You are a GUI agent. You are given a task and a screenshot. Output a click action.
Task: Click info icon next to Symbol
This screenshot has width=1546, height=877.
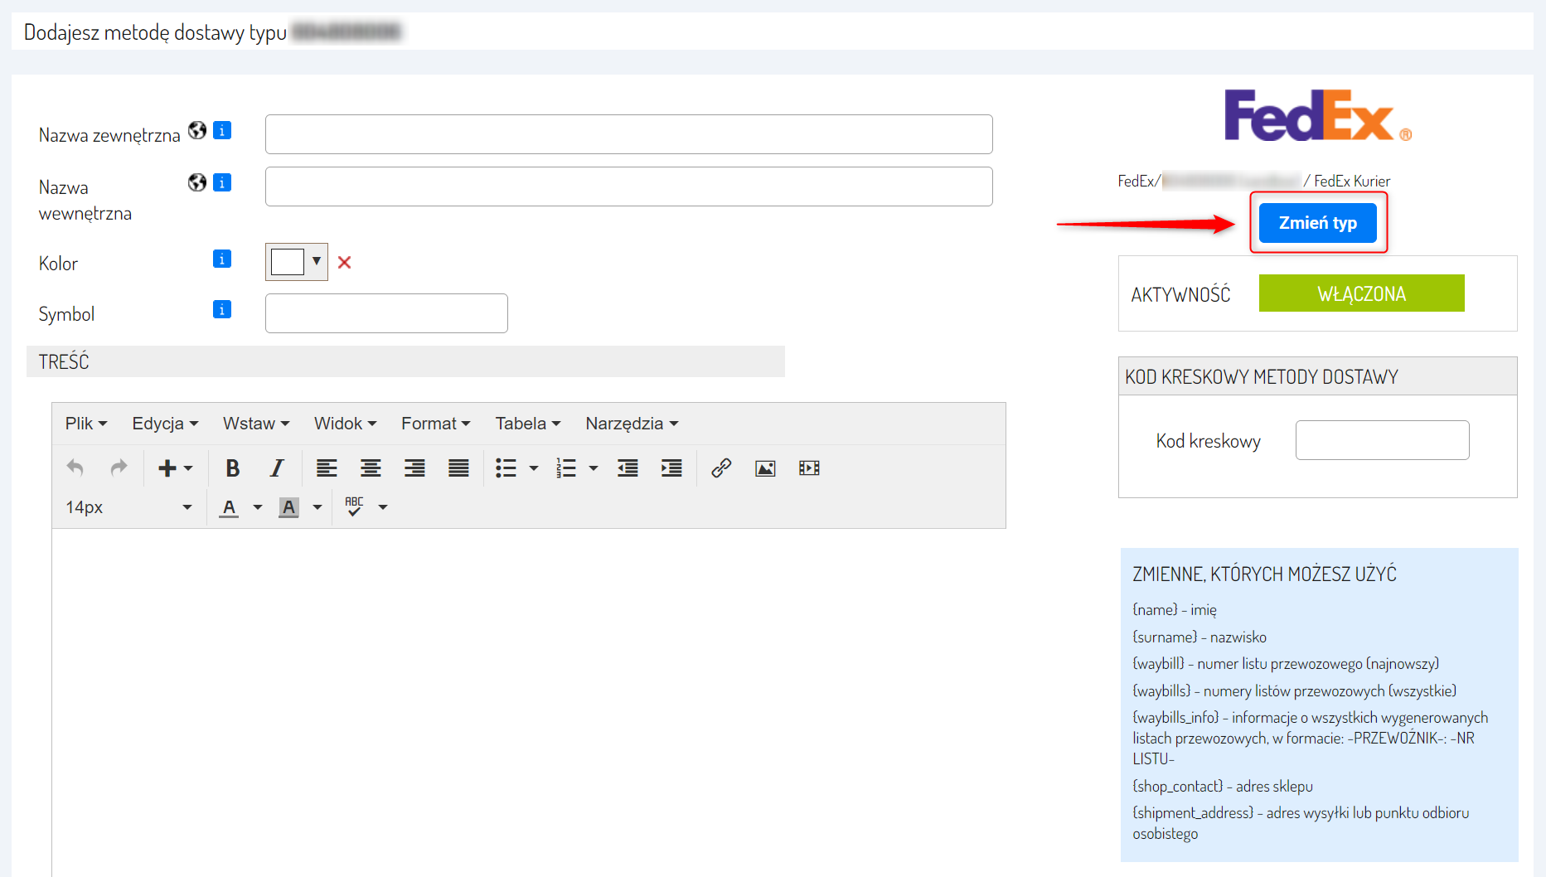click(222, 309)
